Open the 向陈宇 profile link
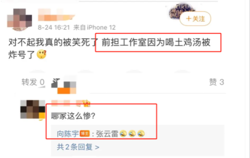The height and width of the screenshot is (158, 250). (x=68, y=134)
